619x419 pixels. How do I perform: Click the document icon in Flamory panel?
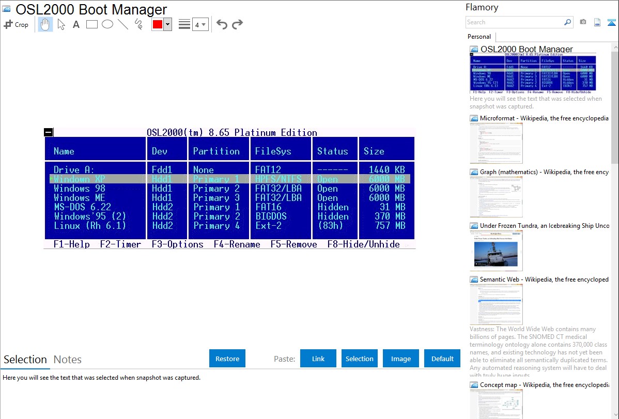597,22
